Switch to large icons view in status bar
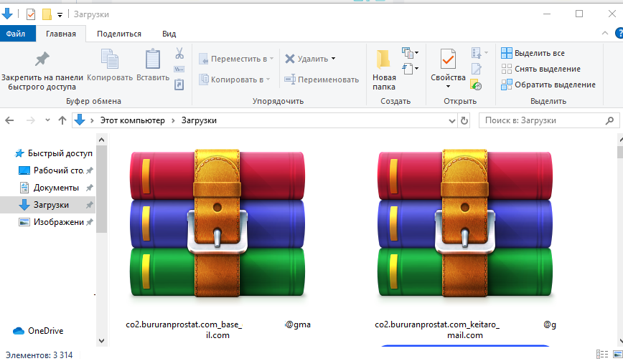This screenshot has width=623, height=361. click(x=618, y=355)
